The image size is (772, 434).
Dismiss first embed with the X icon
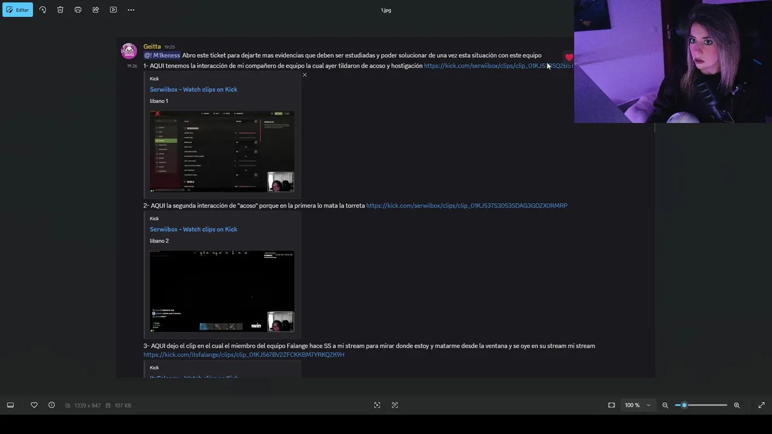305,75
